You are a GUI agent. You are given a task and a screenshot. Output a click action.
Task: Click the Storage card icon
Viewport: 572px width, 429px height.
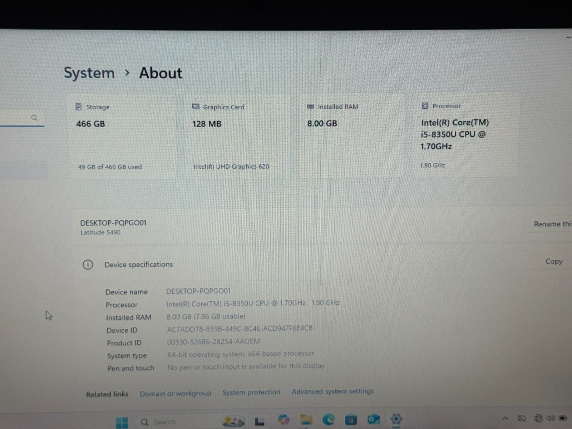[x=79, y=107]
